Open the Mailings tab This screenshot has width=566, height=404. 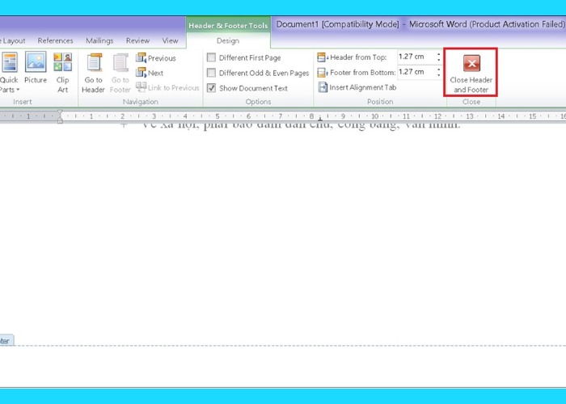click(x=99, y=40)
